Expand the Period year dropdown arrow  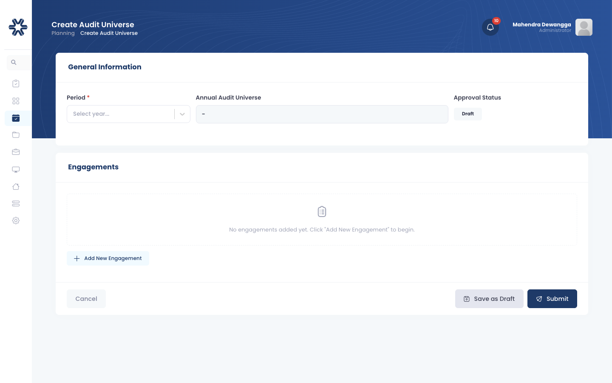[x=182, y=114]
